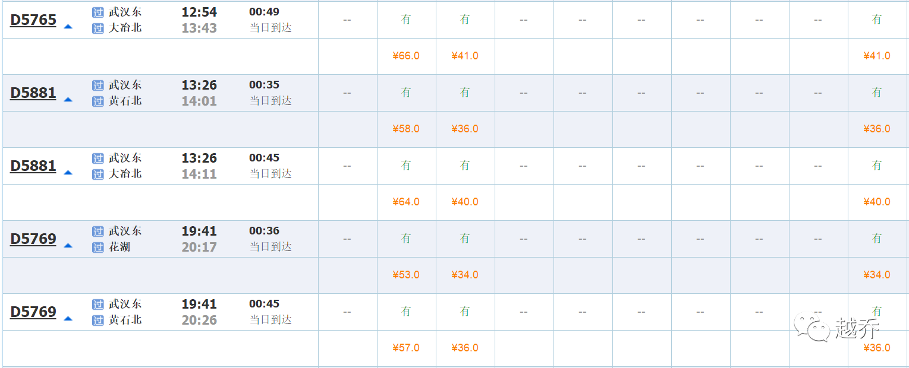The height and width of the screenshot is (368, 909).
Task: Click 过 icon beside 武汉东 in 19:41 花湖 row
Action: [x=98, y=231]
